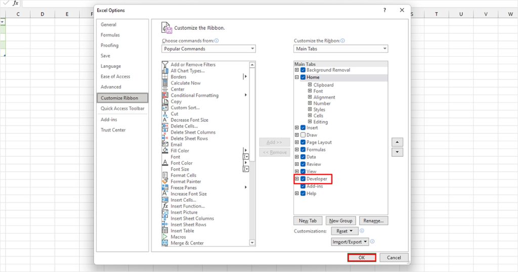Click the Format Painter icon
The image size is (518, 272).
pyautogui.click(x=165, y=182)
